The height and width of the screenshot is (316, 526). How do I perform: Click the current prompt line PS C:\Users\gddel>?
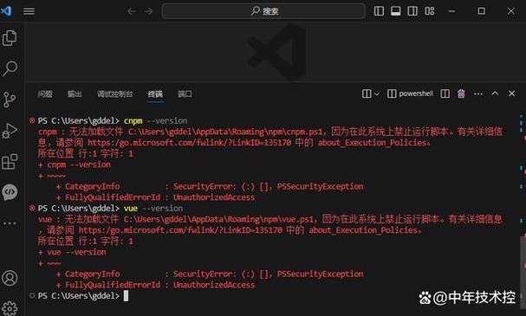[x=79, y=296]
